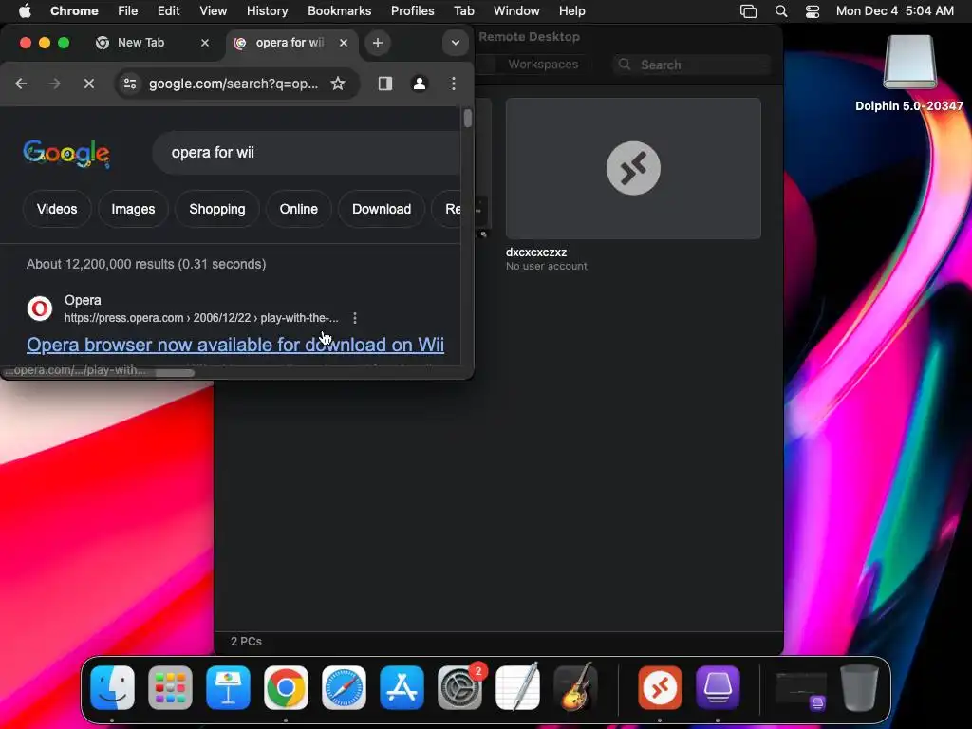Open the View menu
Image resolution: width=972 pixels, height=729 pixels.
(x=214, y=11)
